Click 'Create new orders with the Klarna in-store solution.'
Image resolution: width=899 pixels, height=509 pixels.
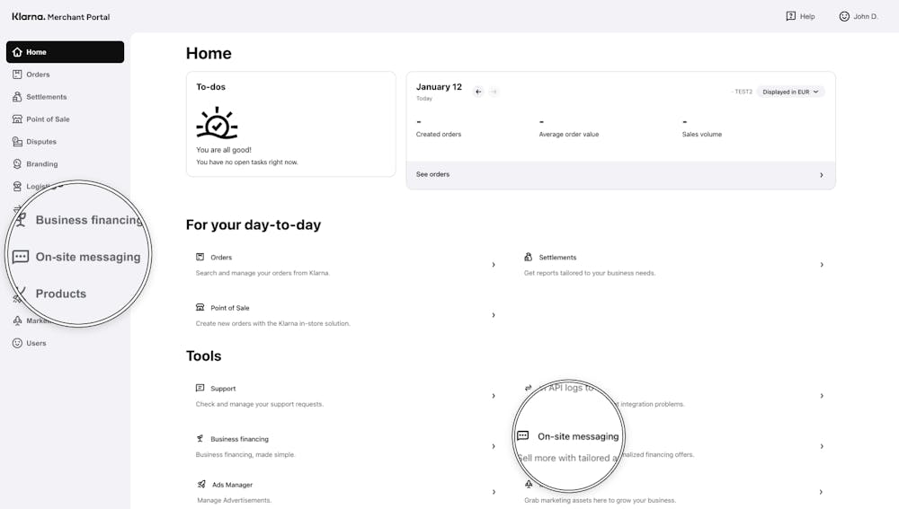pos(273,323)
